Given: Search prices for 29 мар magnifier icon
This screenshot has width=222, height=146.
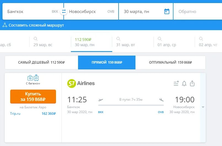Looking at the screenshot, I should 36,39.
